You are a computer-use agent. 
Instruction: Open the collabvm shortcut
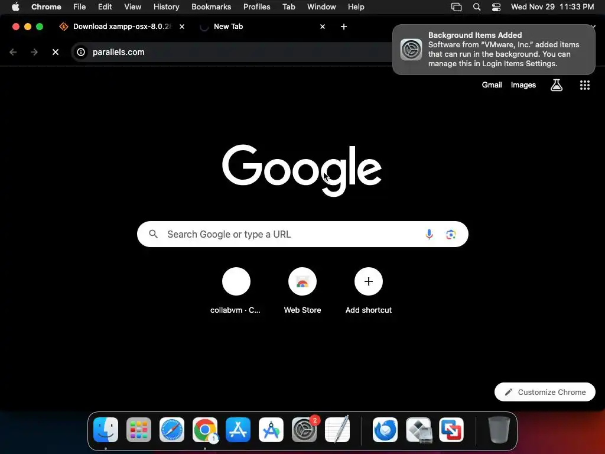(x=236, y=290)
